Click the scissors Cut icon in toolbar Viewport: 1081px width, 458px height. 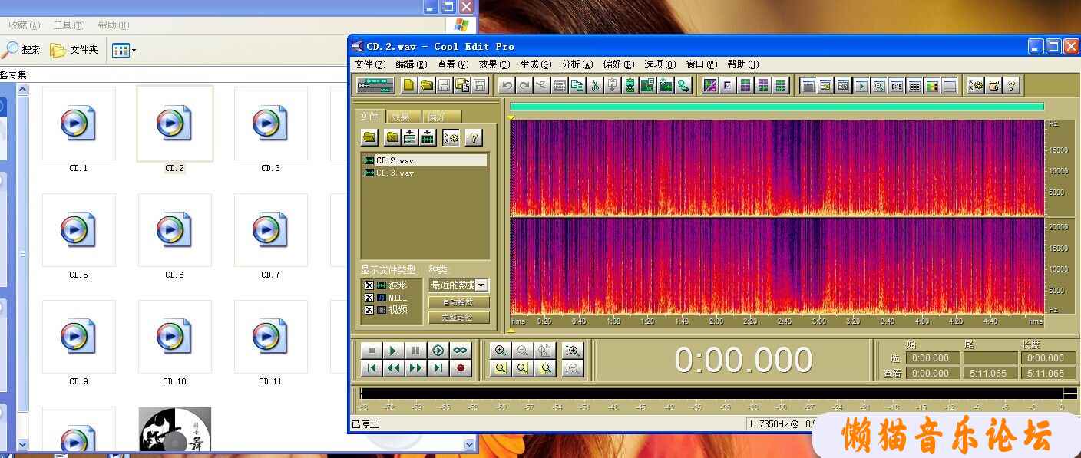594,85
